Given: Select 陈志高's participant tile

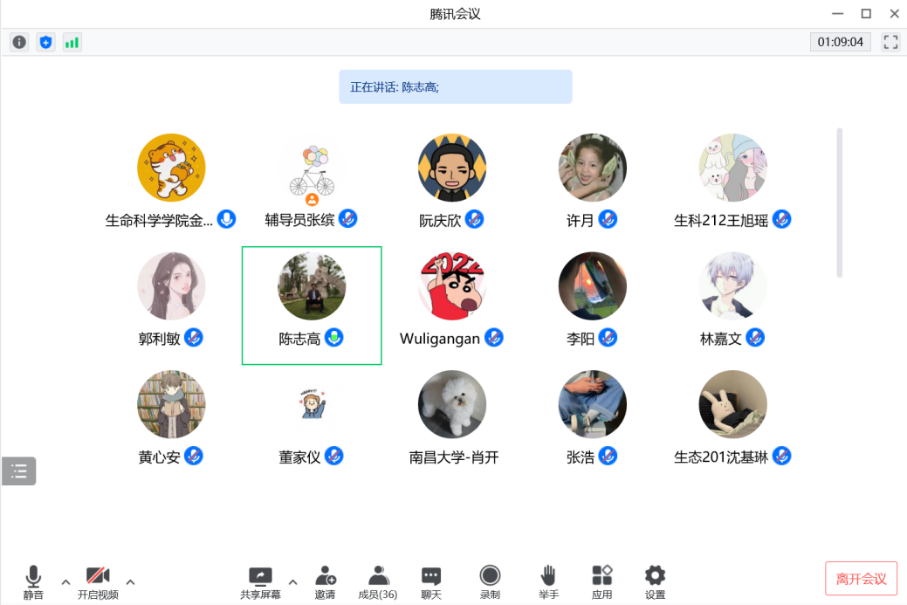Looking at the screenshot, I should tap(312, 305).
